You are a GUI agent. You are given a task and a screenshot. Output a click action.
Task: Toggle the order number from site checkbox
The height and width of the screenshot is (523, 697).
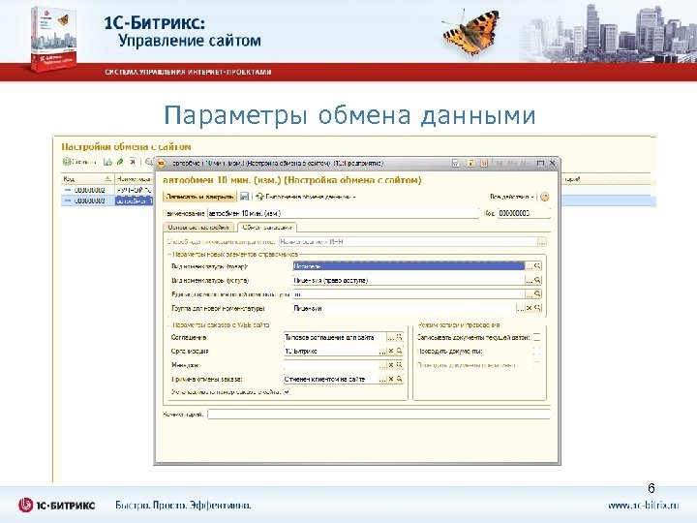coord(287,392)
